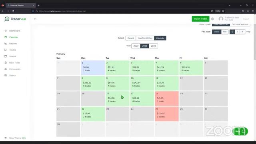Viewport: 256px width, 144px height.
Task: Choose Aggregate P&L report type
Action: pyautogui.click(x=221, y=24)
